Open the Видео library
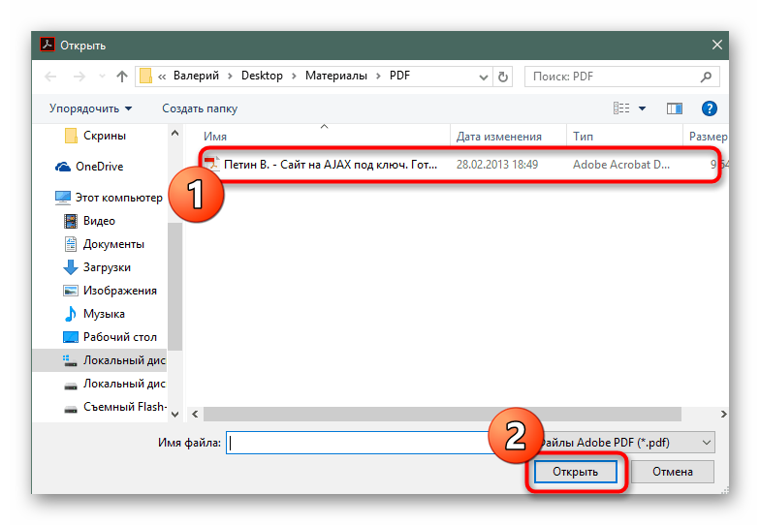 99,221
